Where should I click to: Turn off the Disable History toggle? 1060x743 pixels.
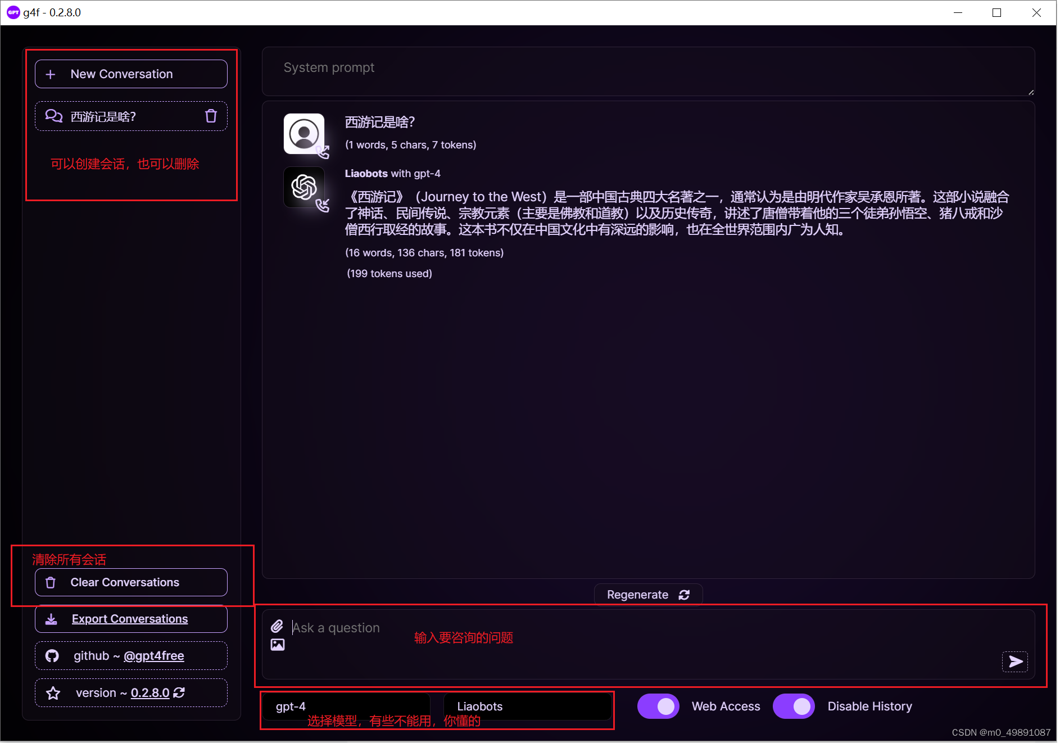coord(794,706)
